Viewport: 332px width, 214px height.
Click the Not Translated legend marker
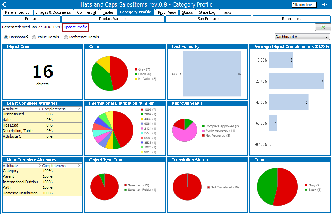click(209, 187)
